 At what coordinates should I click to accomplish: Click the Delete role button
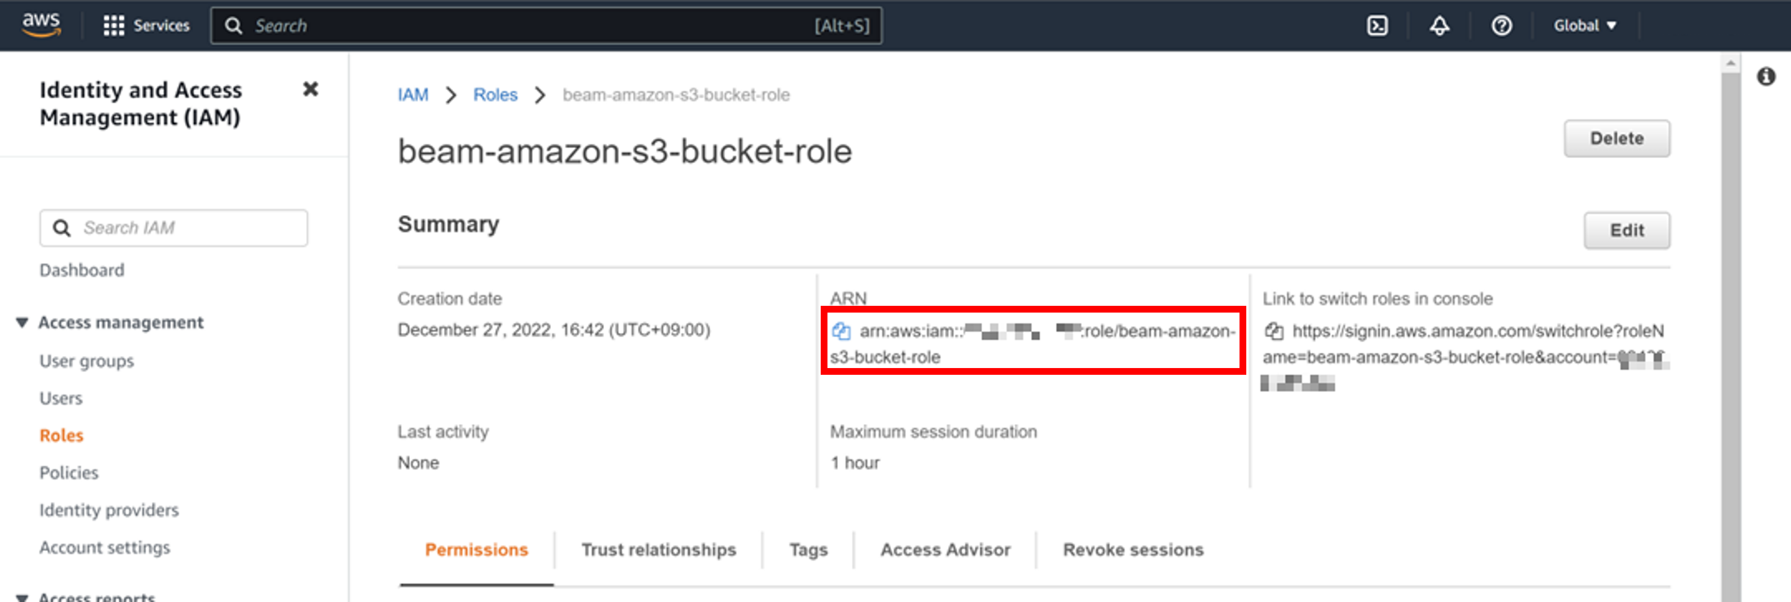pyautogui.click(x=1616, y=138)
